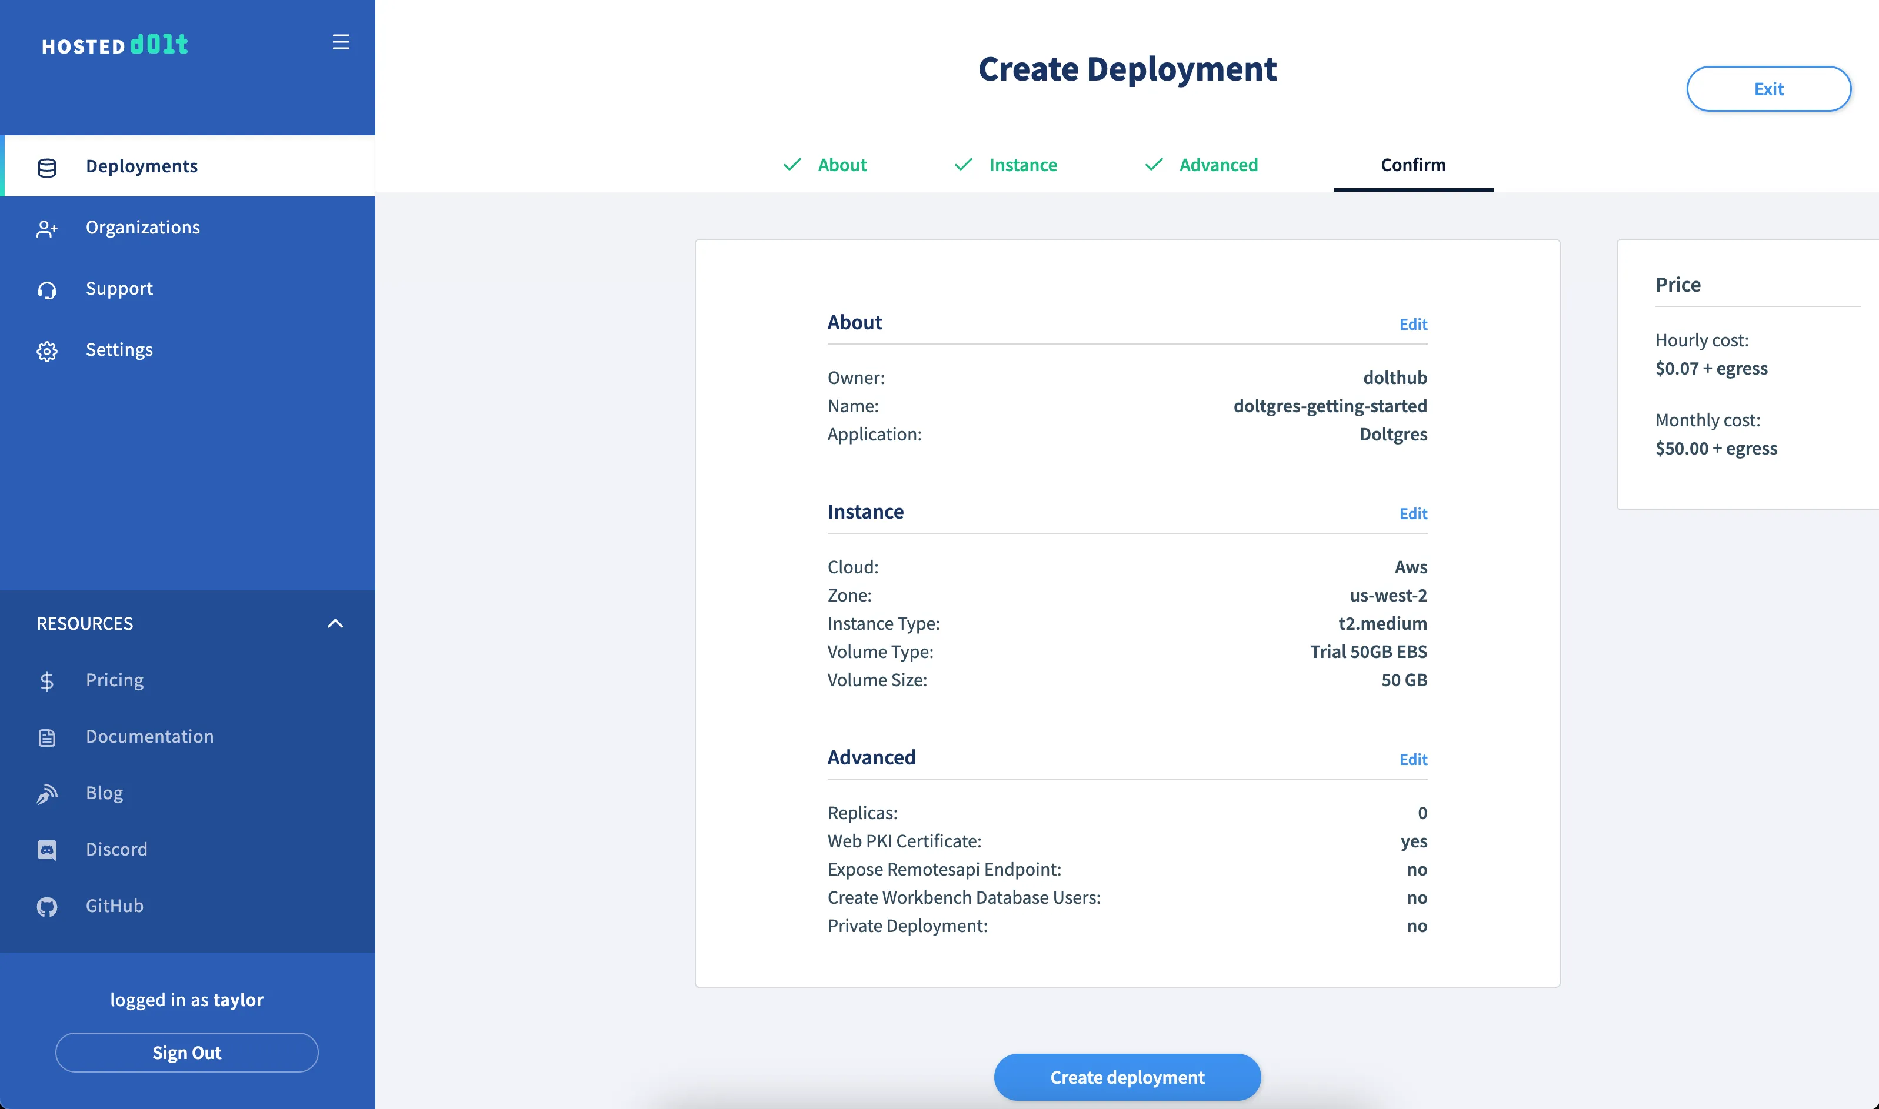Open the Deployments section in sidebar
The height and width of the screenshot is (1109, 1879).
click(x=141, y=166)
